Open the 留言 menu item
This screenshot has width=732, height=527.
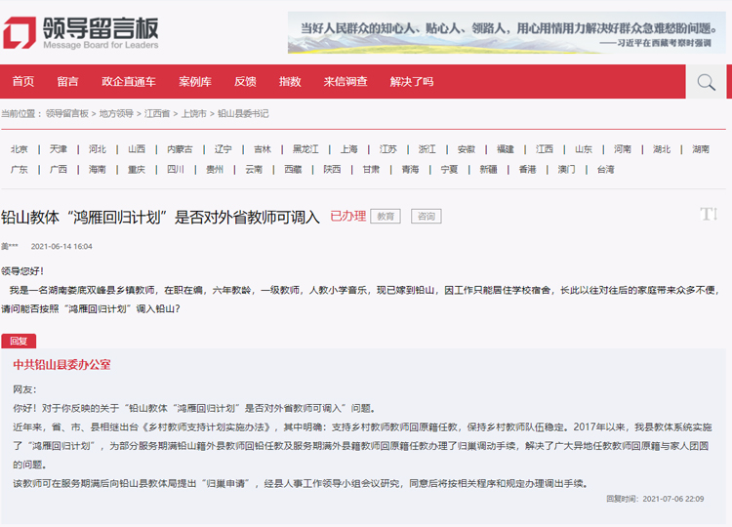(x=67, y=82)
